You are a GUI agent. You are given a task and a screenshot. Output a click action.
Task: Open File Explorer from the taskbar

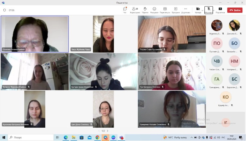tap(73, 137)
